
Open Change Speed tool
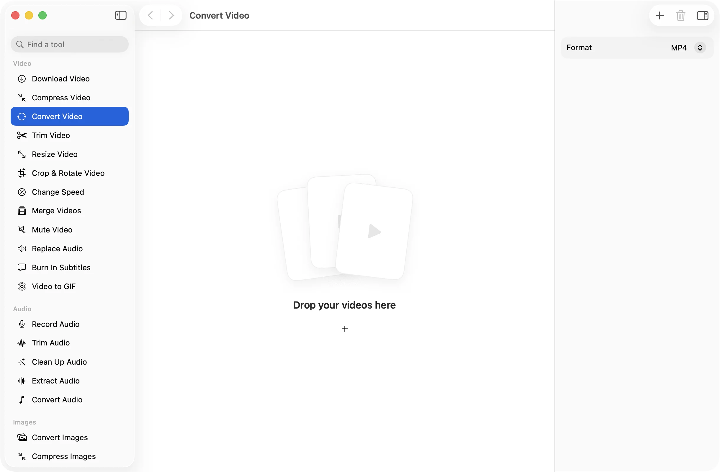click(70, 192)
